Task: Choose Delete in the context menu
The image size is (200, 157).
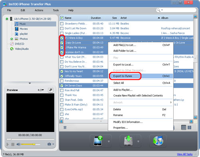Action: (141, 109)
